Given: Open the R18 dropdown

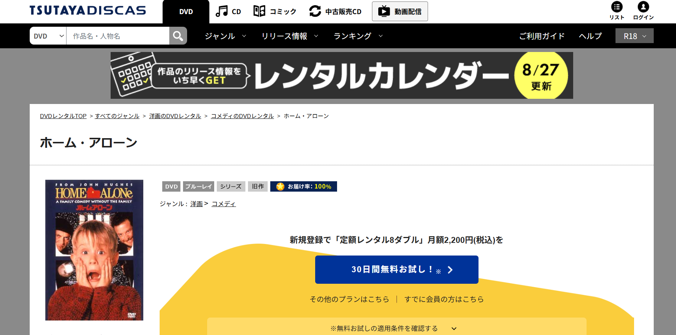Looking at the screenshot, I should 634,36.
